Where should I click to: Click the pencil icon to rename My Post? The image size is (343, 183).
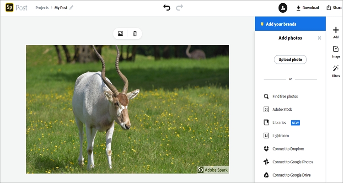coord(71,8)
